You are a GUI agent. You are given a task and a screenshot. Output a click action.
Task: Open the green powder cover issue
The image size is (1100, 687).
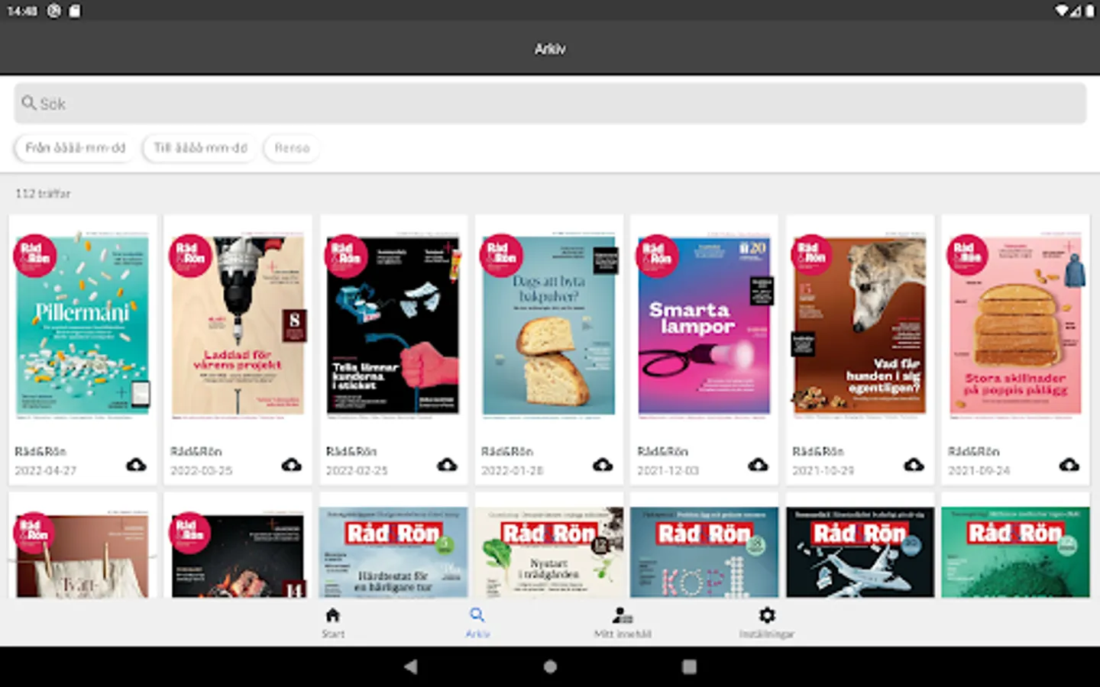point(1016,552)
